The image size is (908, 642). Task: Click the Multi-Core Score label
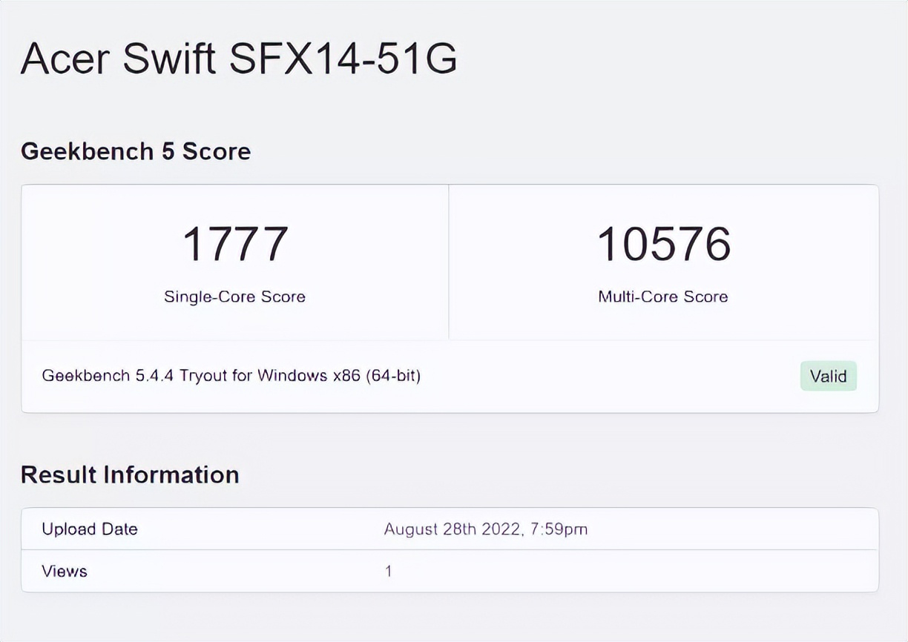pyautogui.click(x=663, y=297)
